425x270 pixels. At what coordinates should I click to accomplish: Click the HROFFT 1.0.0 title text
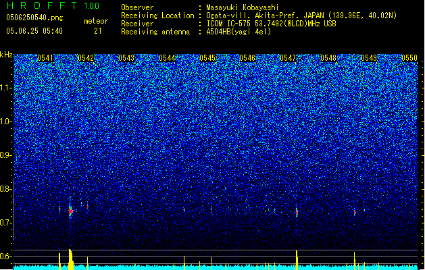coord(53,5)
